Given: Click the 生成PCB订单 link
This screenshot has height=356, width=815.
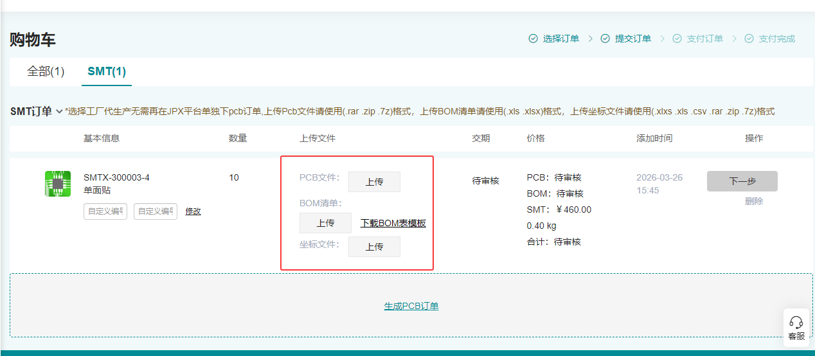Looking at the screenshot, I should pos(411,307).
